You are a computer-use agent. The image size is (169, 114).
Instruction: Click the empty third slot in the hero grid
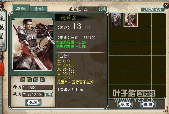point(144,20)
